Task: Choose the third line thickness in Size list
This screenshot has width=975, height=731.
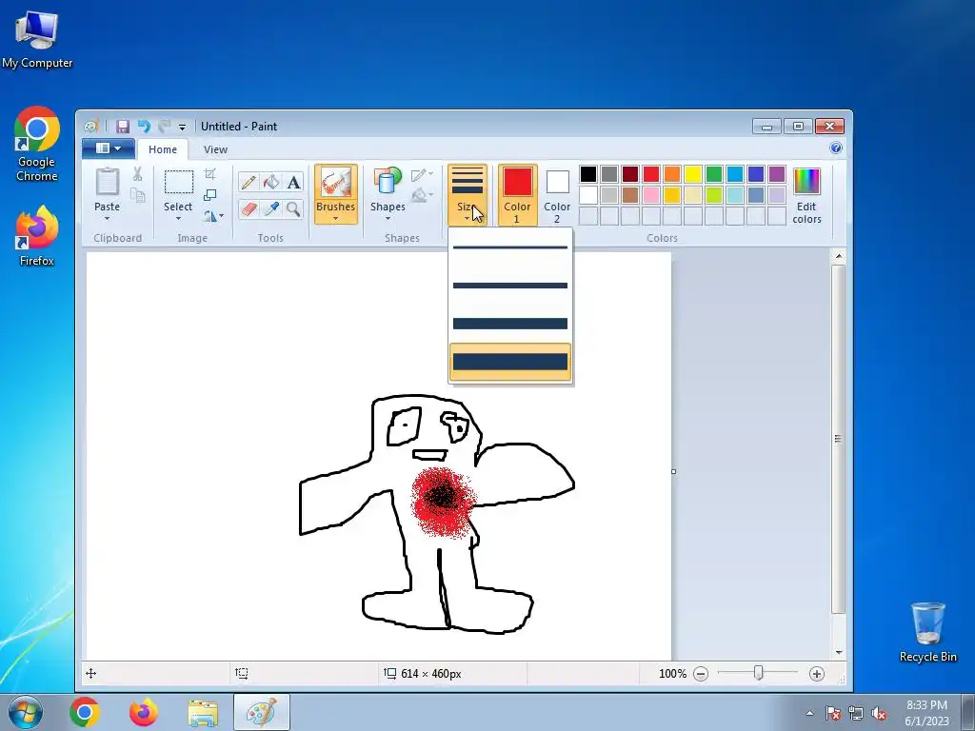Action: point(510,324)
